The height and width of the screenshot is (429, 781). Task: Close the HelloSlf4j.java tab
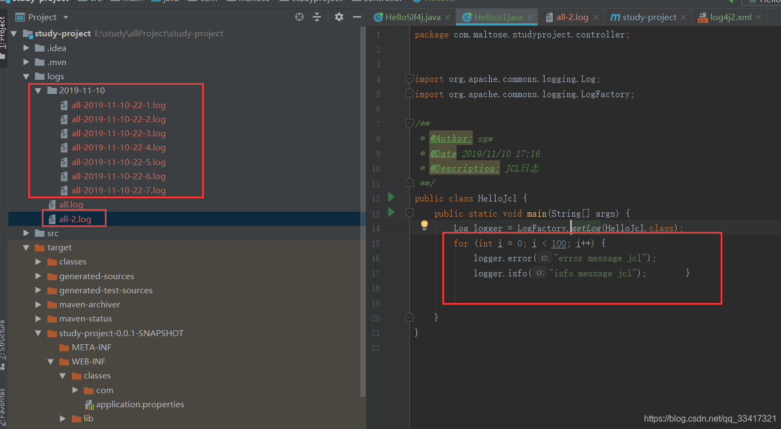[448, 17]
